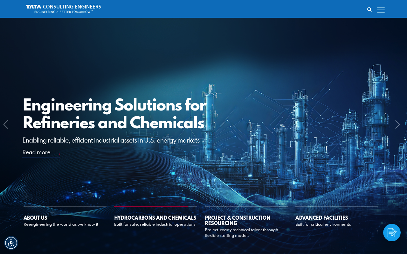Click the Tata Consulting Engineers logo

coord(64,9)
